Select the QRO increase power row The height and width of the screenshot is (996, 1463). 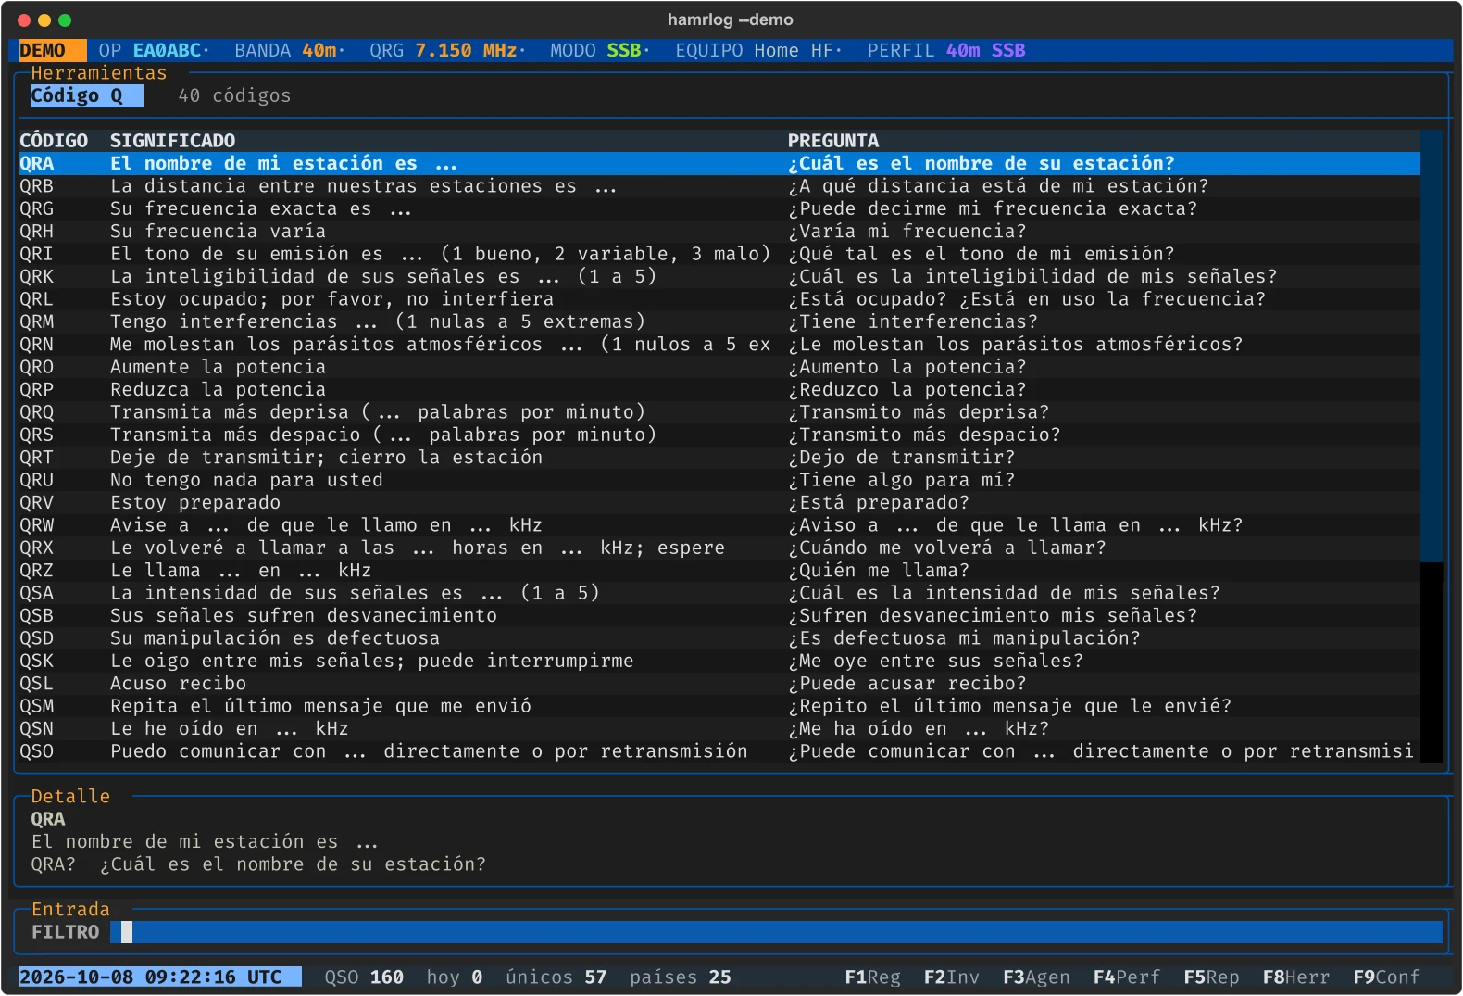tap(719, 367)
